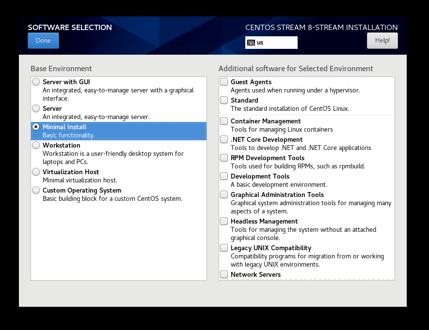Screen dimensions: 429x330
Task: Enable Graphical Administration Tools checkbox
Action: point(224,195)
